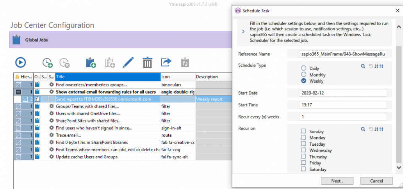Click the Global Jobs clipboard icon
Screen dimensions: 403x189
[x=16, y=40]
